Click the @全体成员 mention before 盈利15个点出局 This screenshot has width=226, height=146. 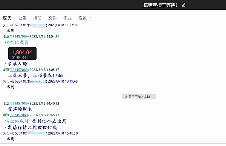point(18,121)
